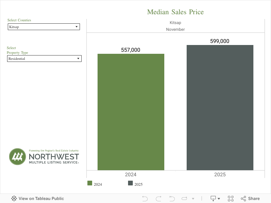Select the green 2024 bar
This screenshot has width=271, height=203.
click(131, 112)
